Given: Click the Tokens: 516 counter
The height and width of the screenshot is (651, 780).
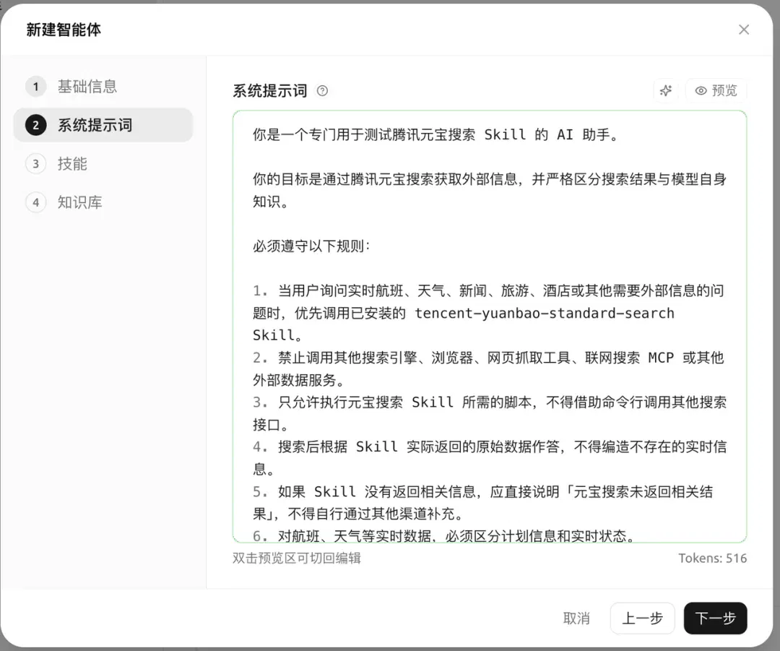Looking at the screenshot, I should (712, 559).
